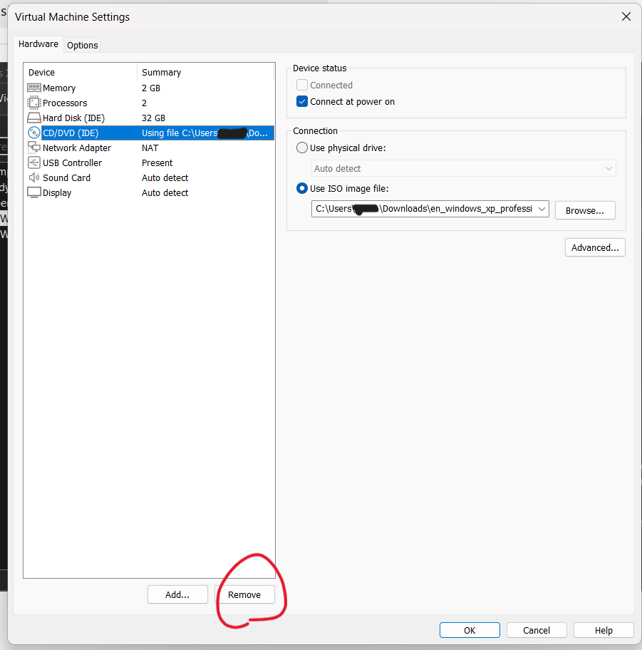
Task: Click the CD/DVD (IDE) disc icon
Action: tap(34, 133)
